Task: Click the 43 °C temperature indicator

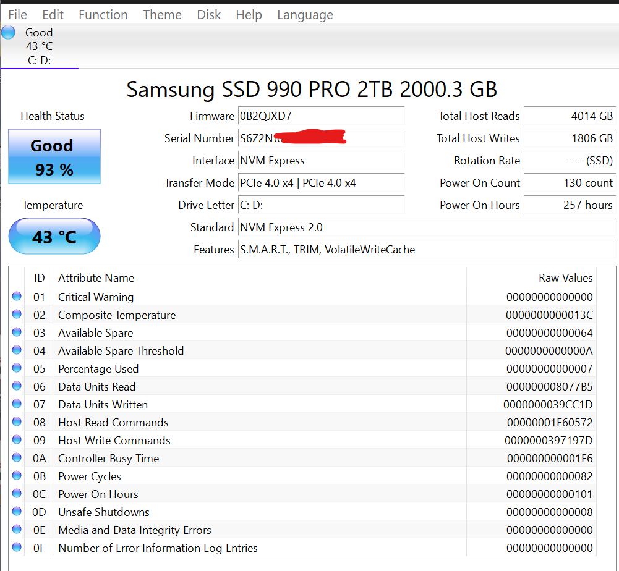Action: tap(54, 236)
